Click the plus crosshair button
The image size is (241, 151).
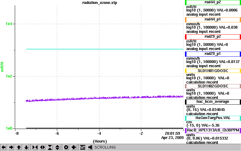pos(74,147)
